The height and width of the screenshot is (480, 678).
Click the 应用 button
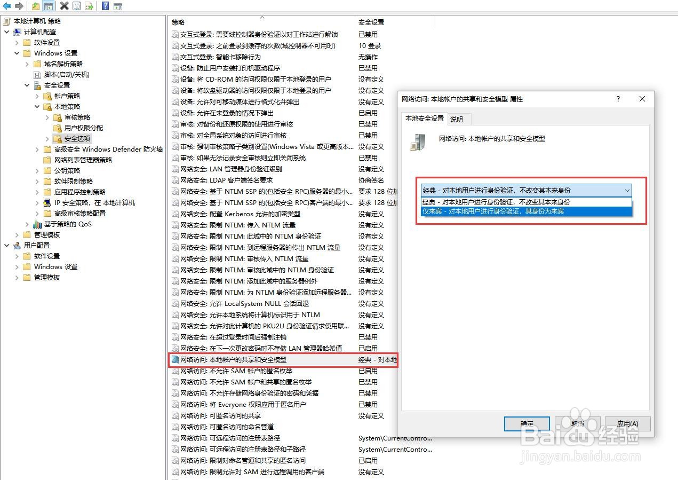click(627, 423)
